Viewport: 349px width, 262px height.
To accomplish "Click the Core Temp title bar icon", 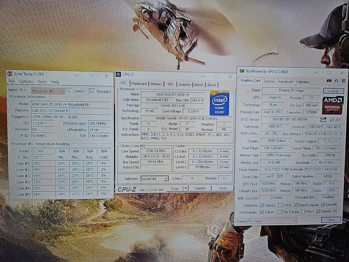I will 10,73.
